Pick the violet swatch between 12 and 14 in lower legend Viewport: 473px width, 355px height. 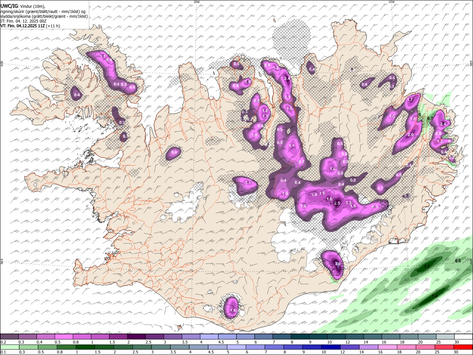(350, 347)
